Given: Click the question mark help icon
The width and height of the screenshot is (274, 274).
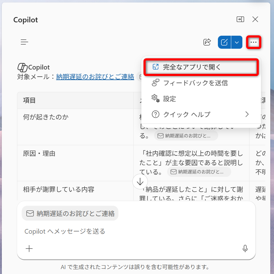Looking at the screenshot, I should (x=156, y=115).
